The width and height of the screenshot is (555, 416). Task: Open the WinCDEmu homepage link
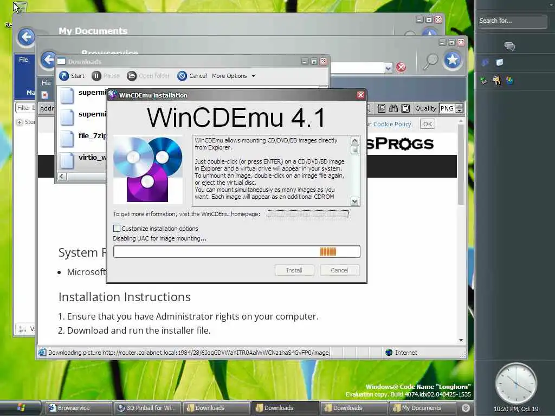point(308,214)
